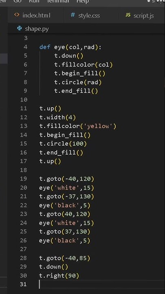Image resolution: width=165 pixels, height=294 pixels.
Task: Place cursor at end of t.right(90) line
Action: [x=79, y=276]
